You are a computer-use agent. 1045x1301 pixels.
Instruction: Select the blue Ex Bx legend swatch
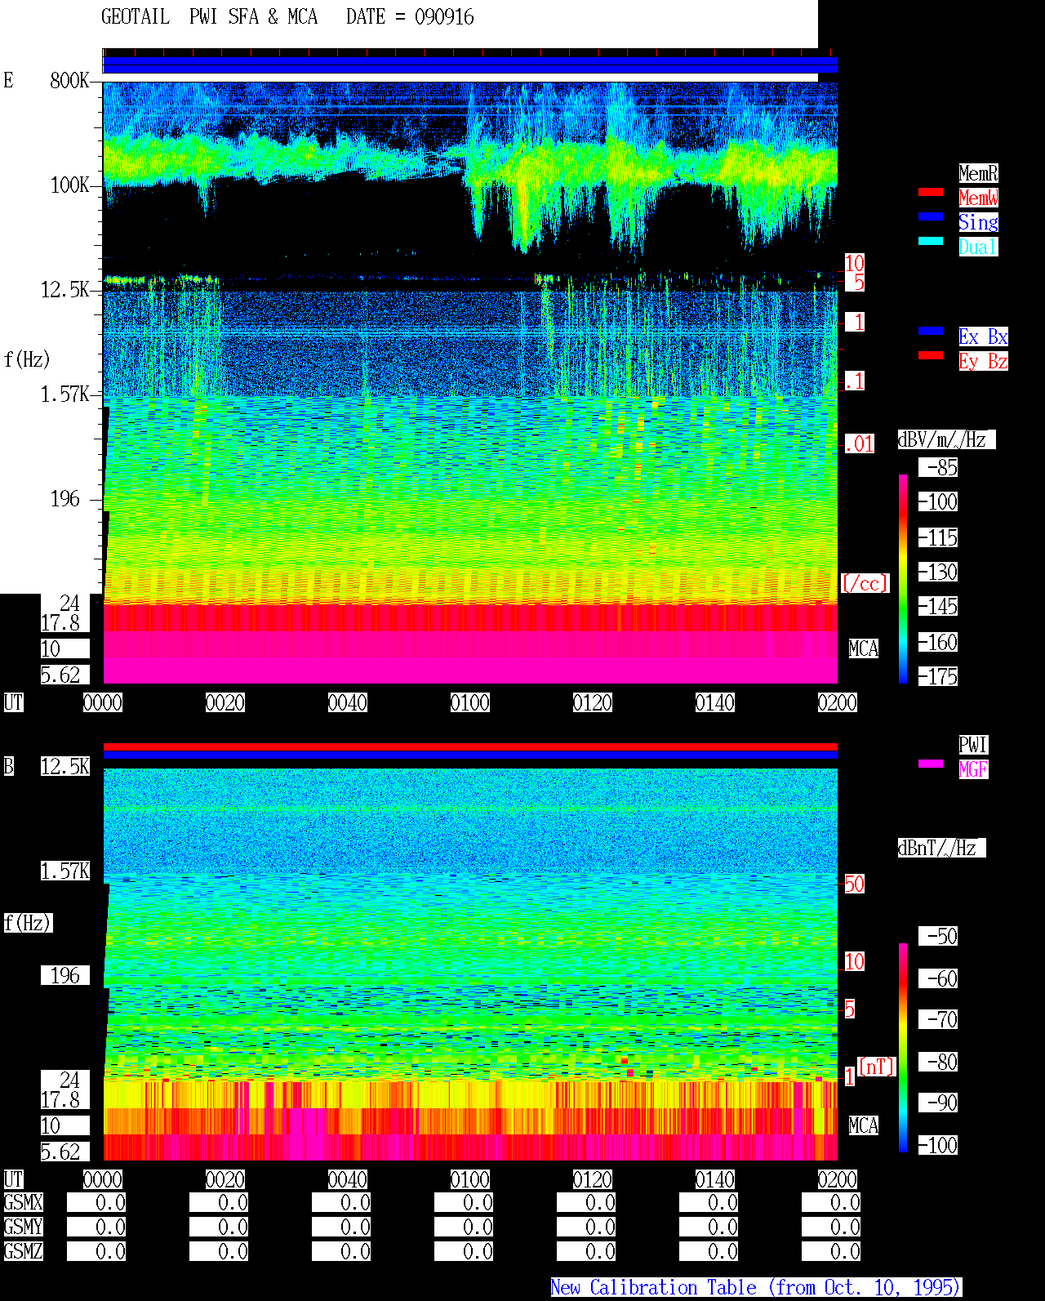click(x=931, y=331)
